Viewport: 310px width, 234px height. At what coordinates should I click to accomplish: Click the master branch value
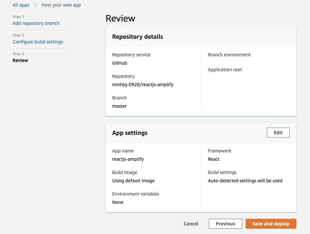point(119,106)
